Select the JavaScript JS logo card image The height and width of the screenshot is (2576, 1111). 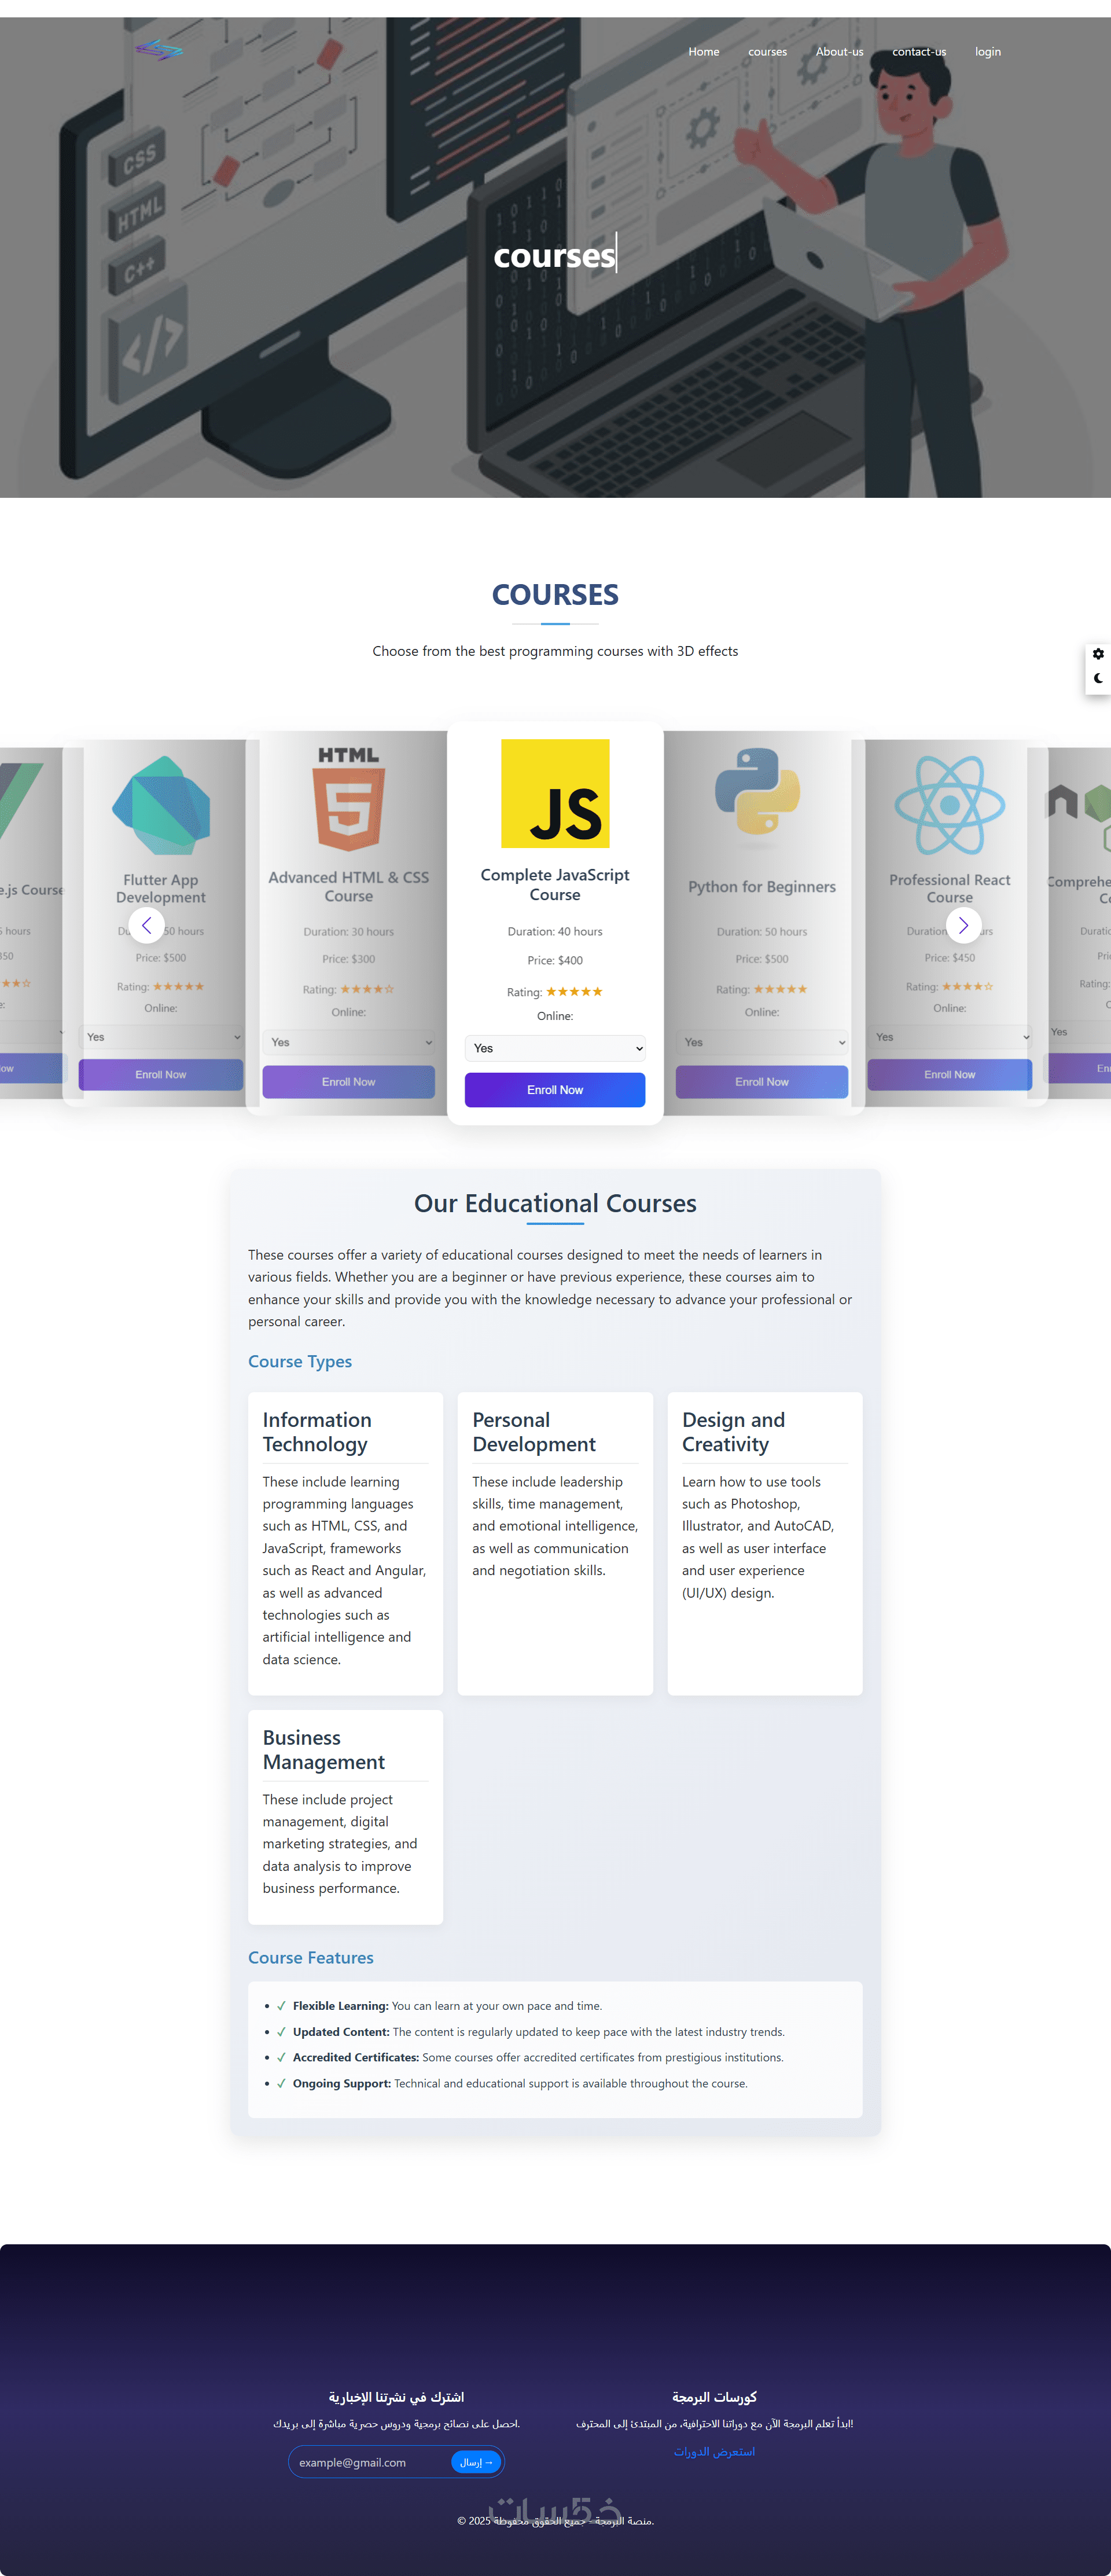555,794
